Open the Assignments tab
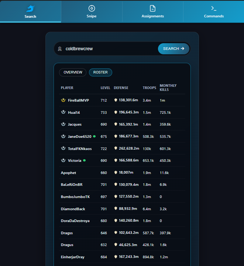This screenshot has width=244, height=266. [152, 11]
